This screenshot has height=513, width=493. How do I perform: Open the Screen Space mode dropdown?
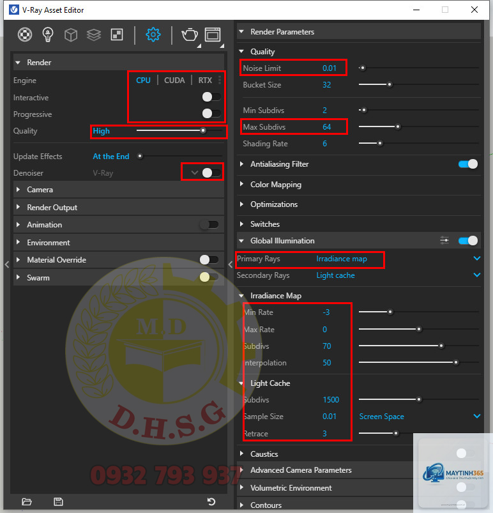point(420,417)
